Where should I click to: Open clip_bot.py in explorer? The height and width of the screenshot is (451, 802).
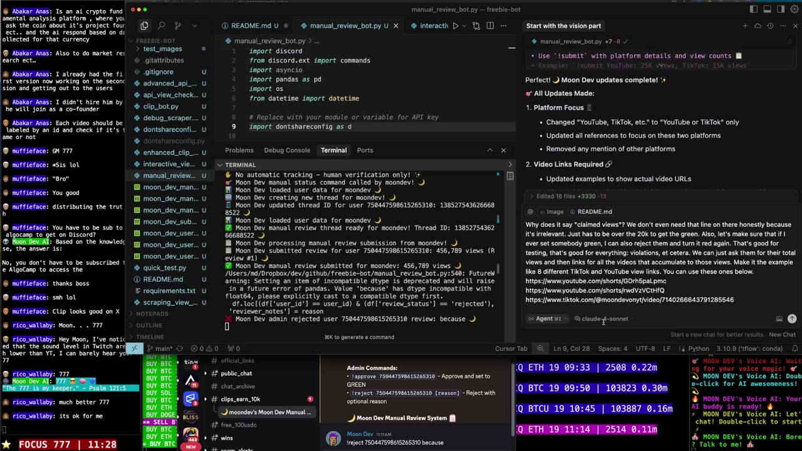click(x=160, y=106)
